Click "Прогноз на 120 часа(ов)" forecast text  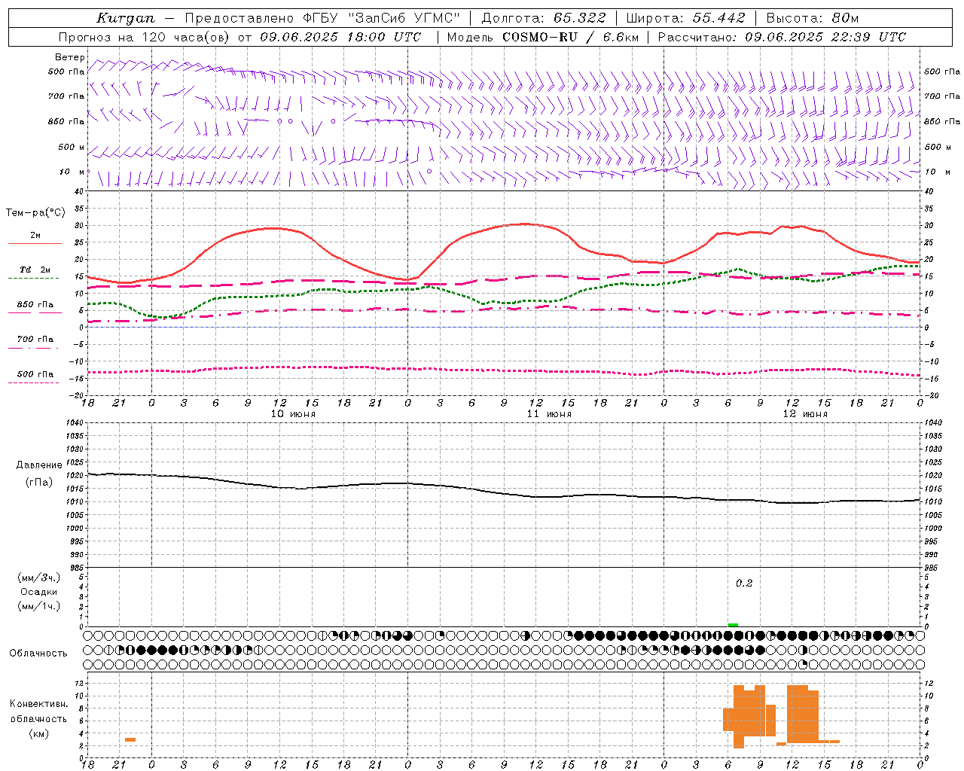144,37
